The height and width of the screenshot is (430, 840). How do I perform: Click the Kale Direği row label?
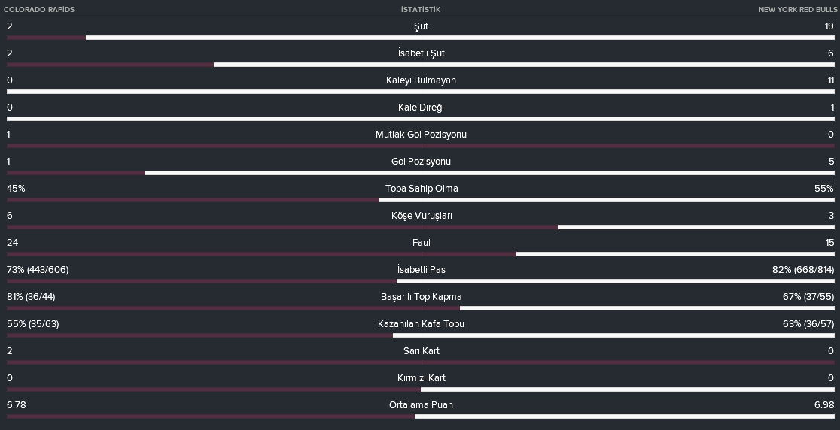point(421,107)
